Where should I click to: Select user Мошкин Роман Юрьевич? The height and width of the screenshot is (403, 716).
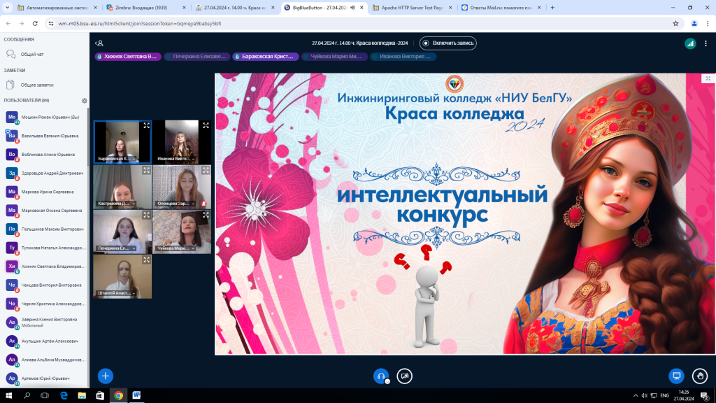[x=45, y=118]
